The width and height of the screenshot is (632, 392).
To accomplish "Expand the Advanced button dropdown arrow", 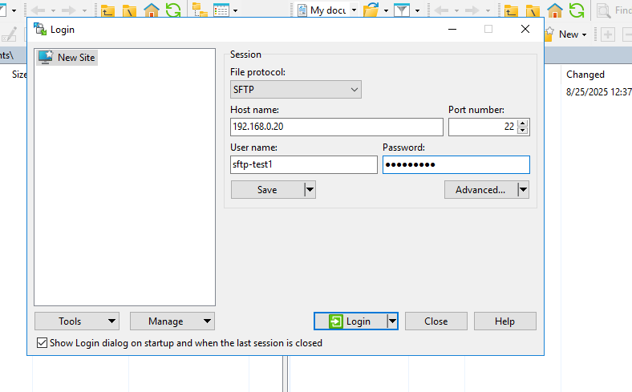I will 523,189.
